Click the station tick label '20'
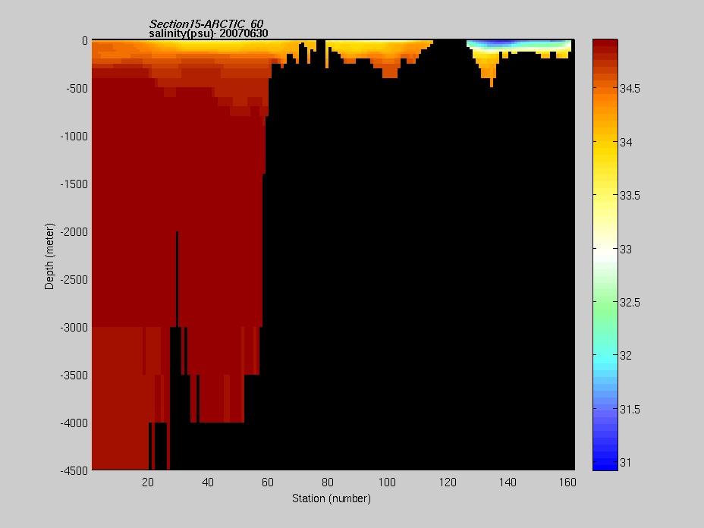 tap(148, 482)
